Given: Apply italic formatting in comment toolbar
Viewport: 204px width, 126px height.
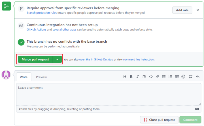Looking at the screenshot, I should click(x=138, y=77).
